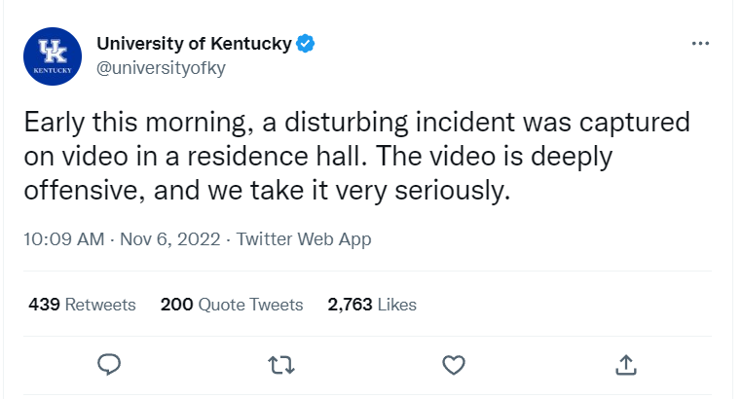743x399 pixels.
Task: Visit the @universityofky handle
Action: tap(161, 67)
